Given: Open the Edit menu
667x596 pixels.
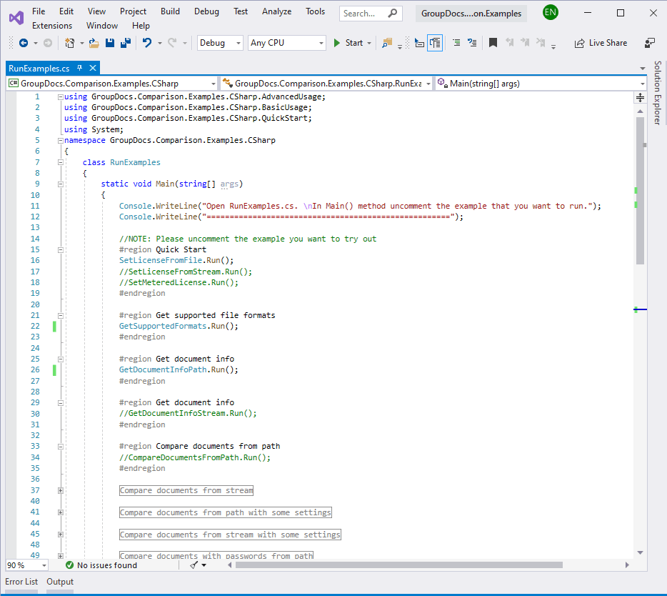Looking at the screenshot, I should tap(66, 11).
